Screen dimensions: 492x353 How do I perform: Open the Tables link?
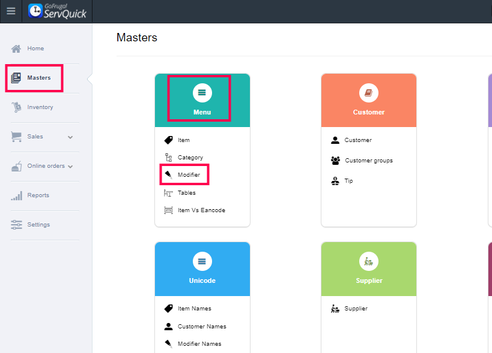pyautogui.click(x=187, y=193)
